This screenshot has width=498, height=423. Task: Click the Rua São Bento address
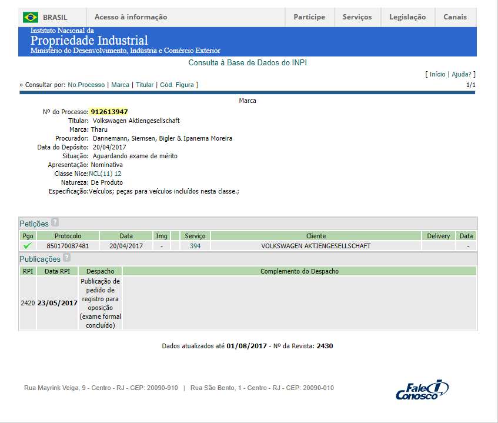point(262,388)
